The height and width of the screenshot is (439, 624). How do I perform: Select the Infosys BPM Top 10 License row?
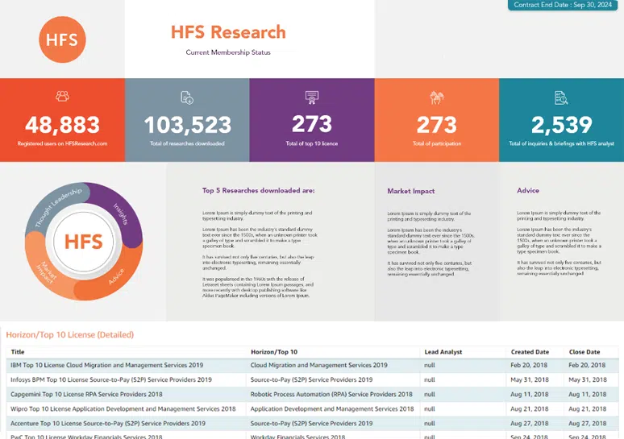(312, 379)
